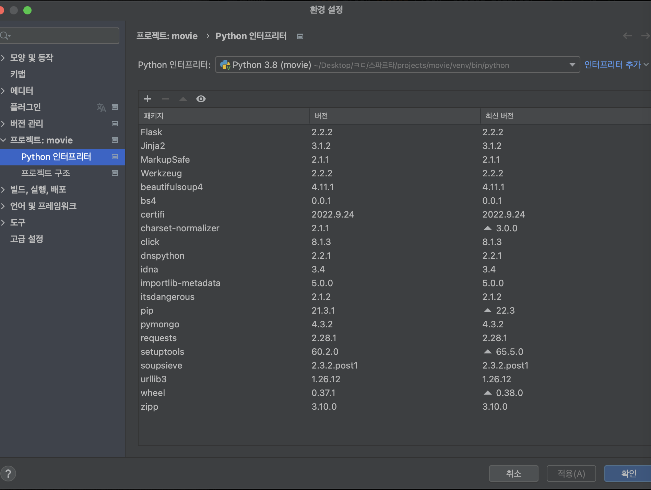Click the help question mark button
Image resolution: width=651 pixels, height=490 pixels.
(8, 474)
